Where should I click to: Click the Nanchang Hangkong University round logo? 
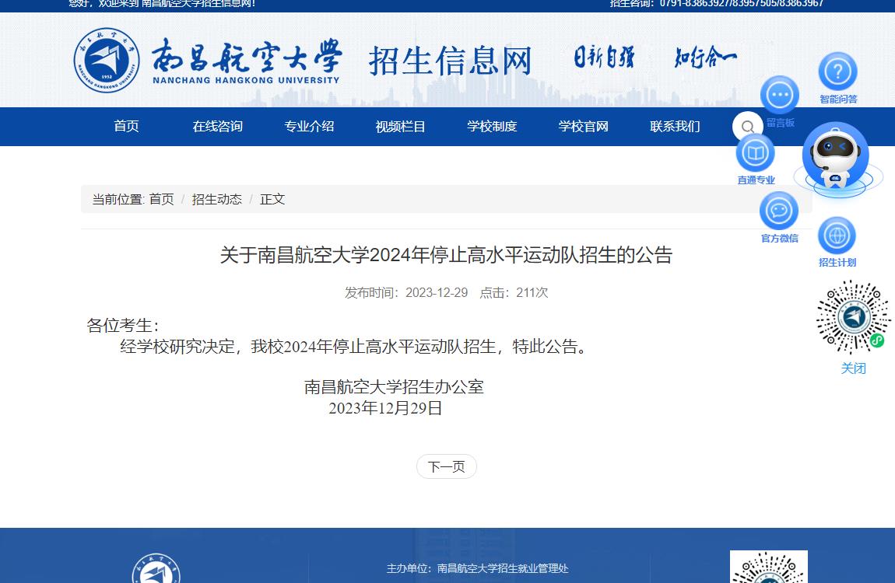(106, 61)
